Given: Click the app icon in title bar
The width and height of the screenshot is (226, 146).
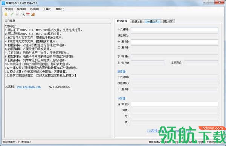Looking at the screenshot, I should pyautogui.click(x=3, y=3).
